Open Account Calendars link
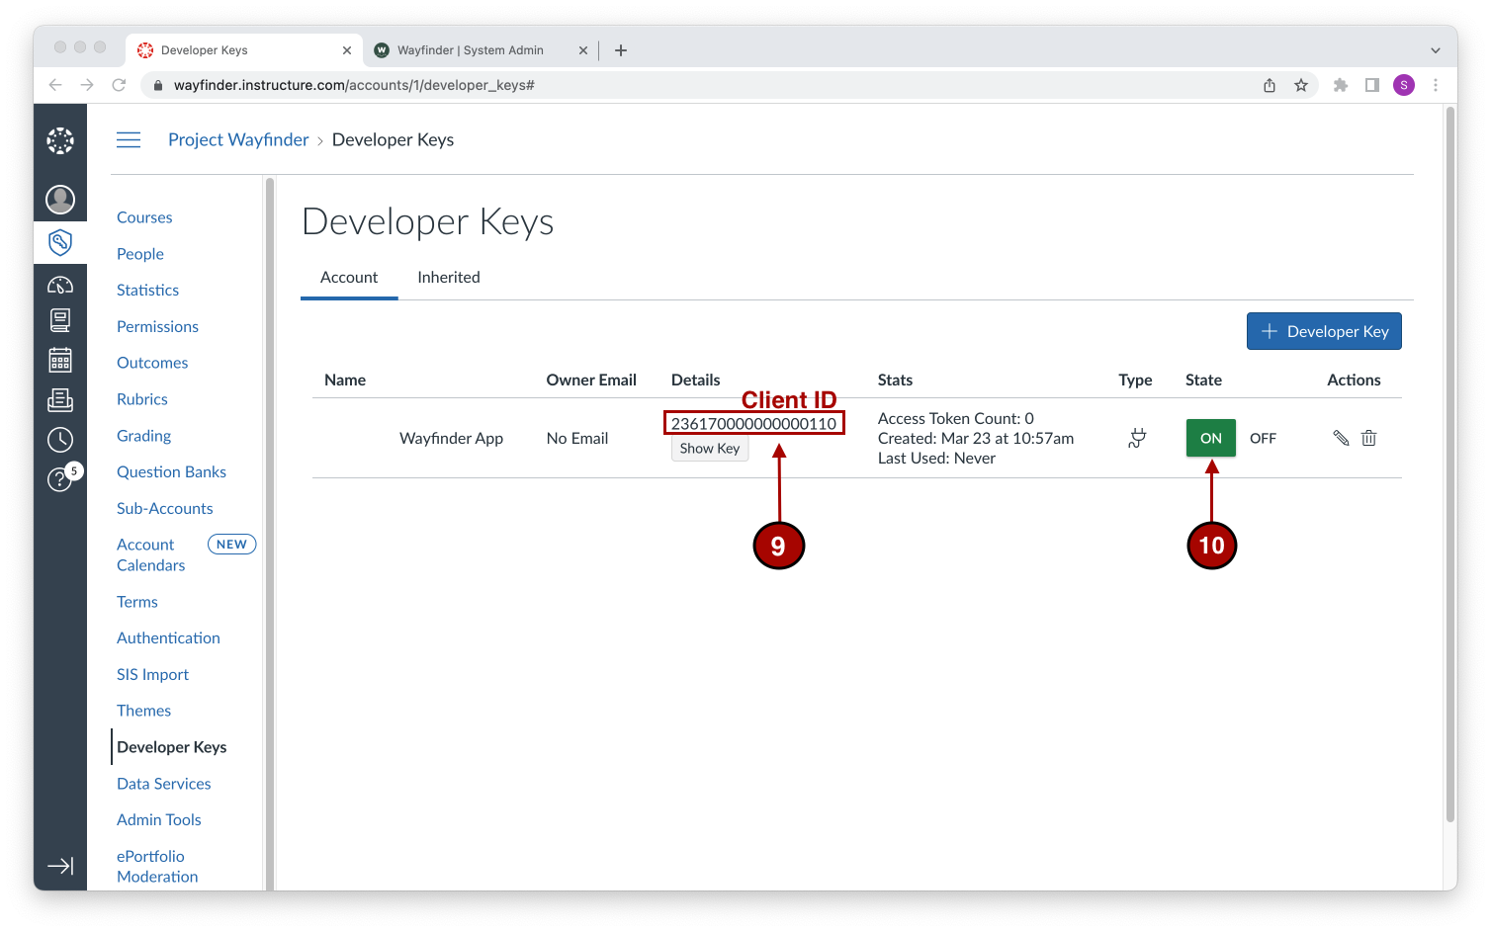This screenshot has width=1491, height=932. pyautogui.click(x=151, y=555)
